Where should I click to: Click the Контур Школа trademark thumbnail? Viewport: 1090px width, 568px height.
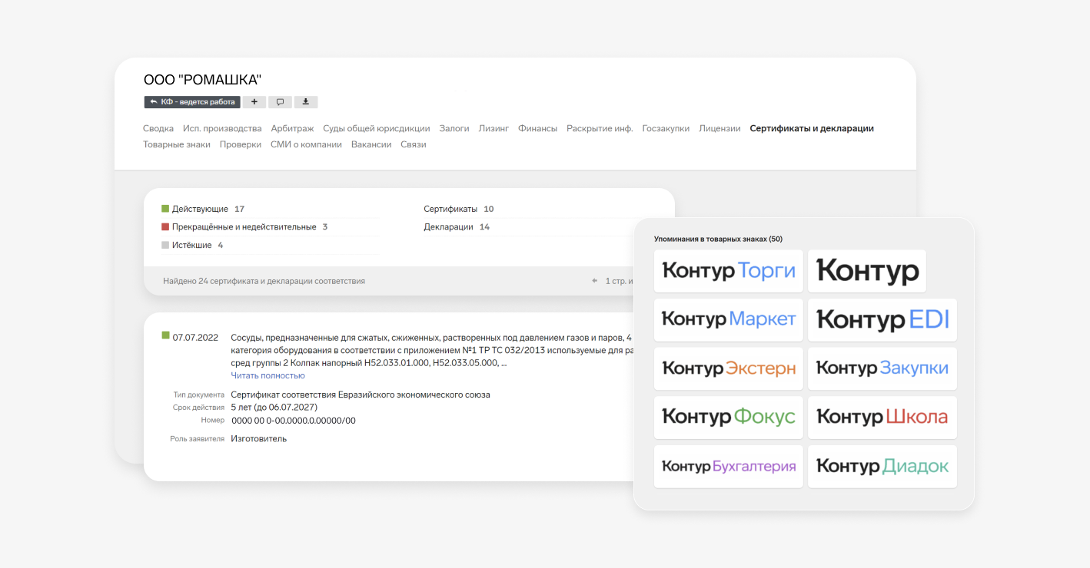click(882, 418)
